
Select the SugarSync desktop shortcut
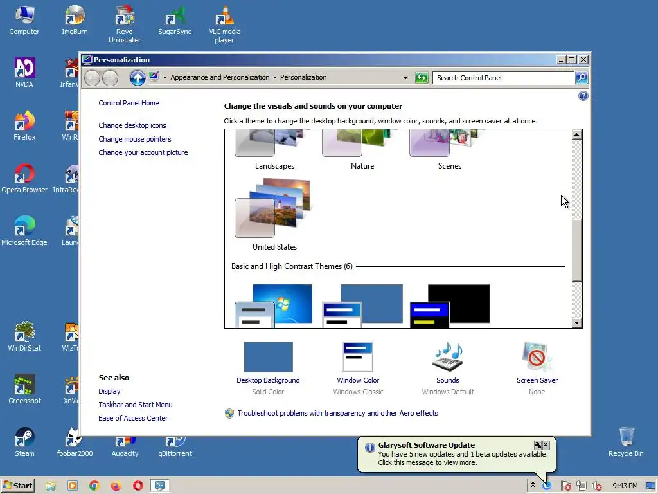(x=175, y=20)
